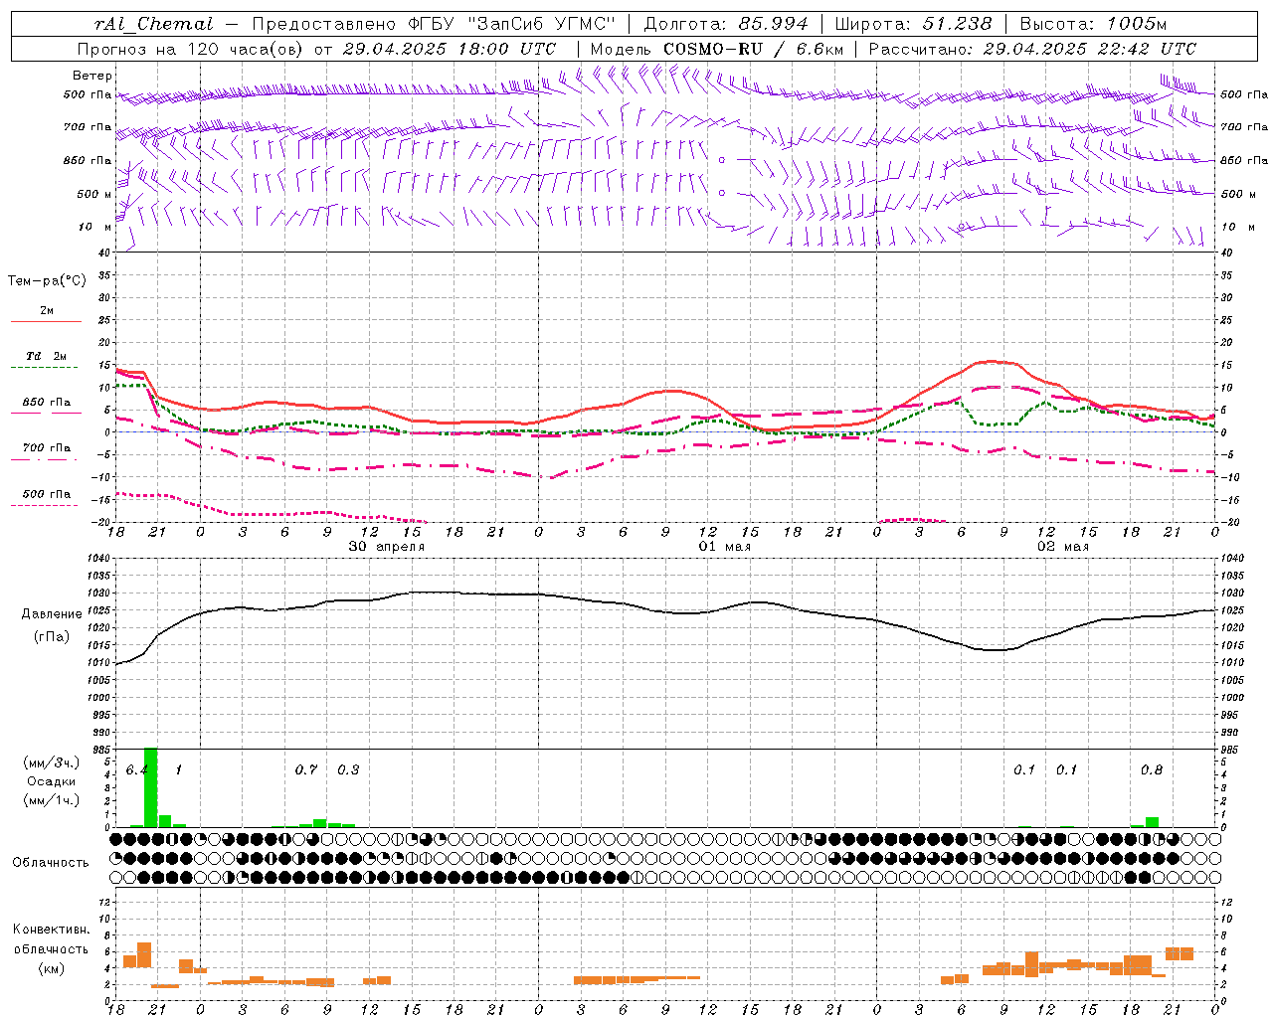This screenshot has width=1273, height=1018.
Task: Click the station name rAl_Chemal in header
Action: tap(153, 24)
